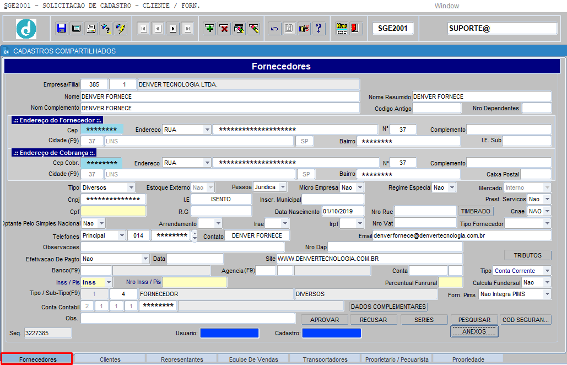
Task: Open Optante Pelo Simples Nacional dropdown
Action: (101, 223)
